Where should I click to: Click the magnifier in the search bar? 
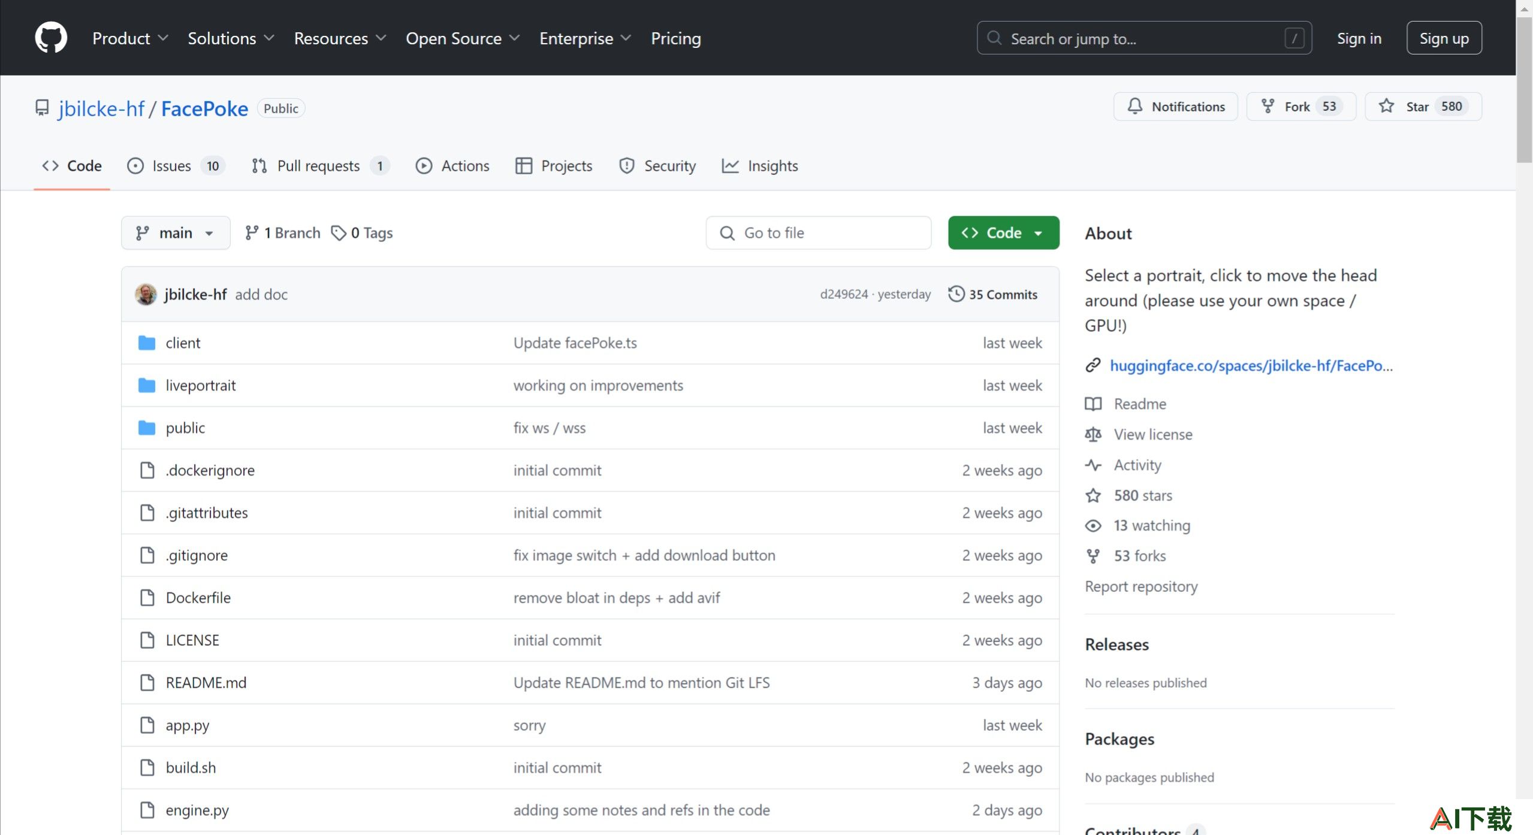coord(994,38)
